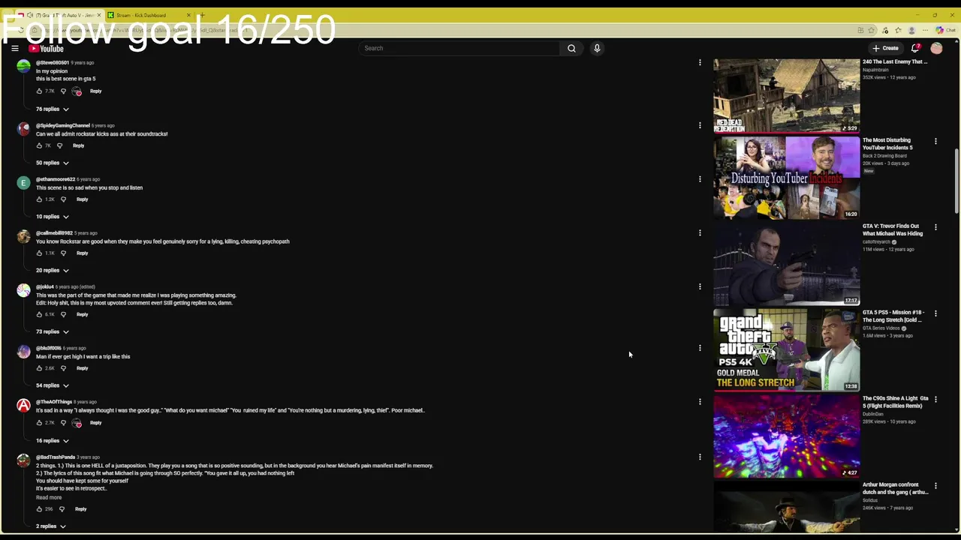
Task: Open the @BadTrashPanda channel link
Action: tap(56, 457)
